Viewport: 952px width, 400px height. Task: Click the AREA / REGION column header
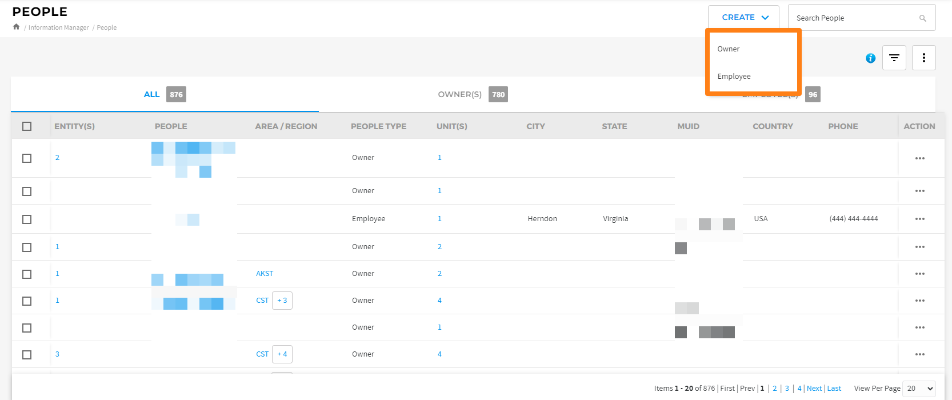[286, 126]
